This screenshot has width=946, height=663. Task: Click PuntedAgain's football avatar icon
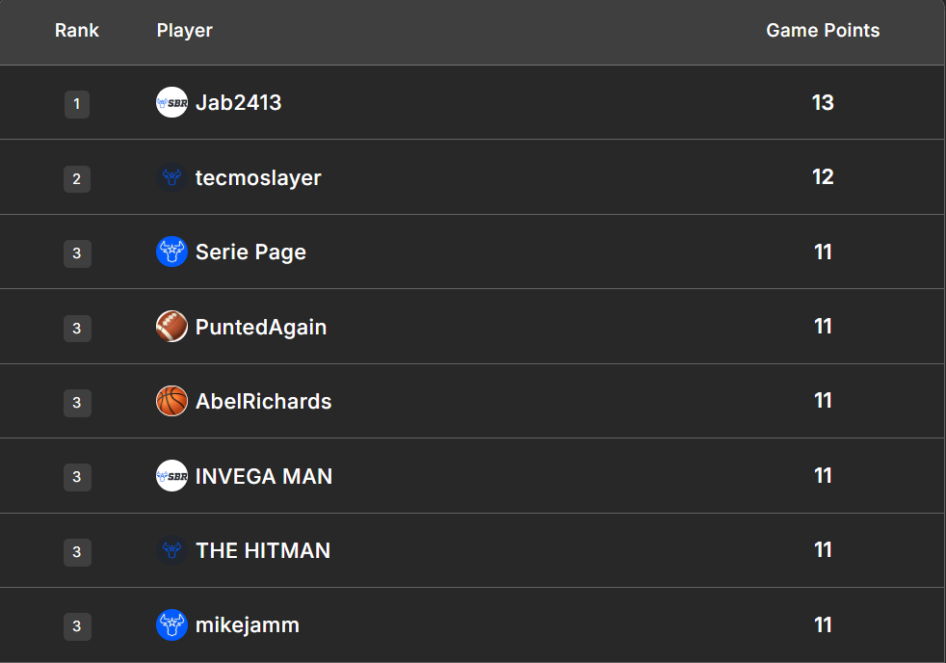171,327
